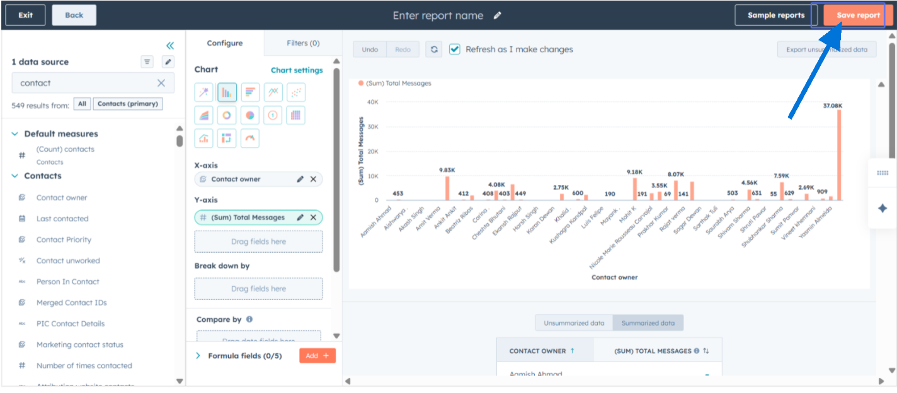Select the vertical bar chart type

tap(227, 92)
